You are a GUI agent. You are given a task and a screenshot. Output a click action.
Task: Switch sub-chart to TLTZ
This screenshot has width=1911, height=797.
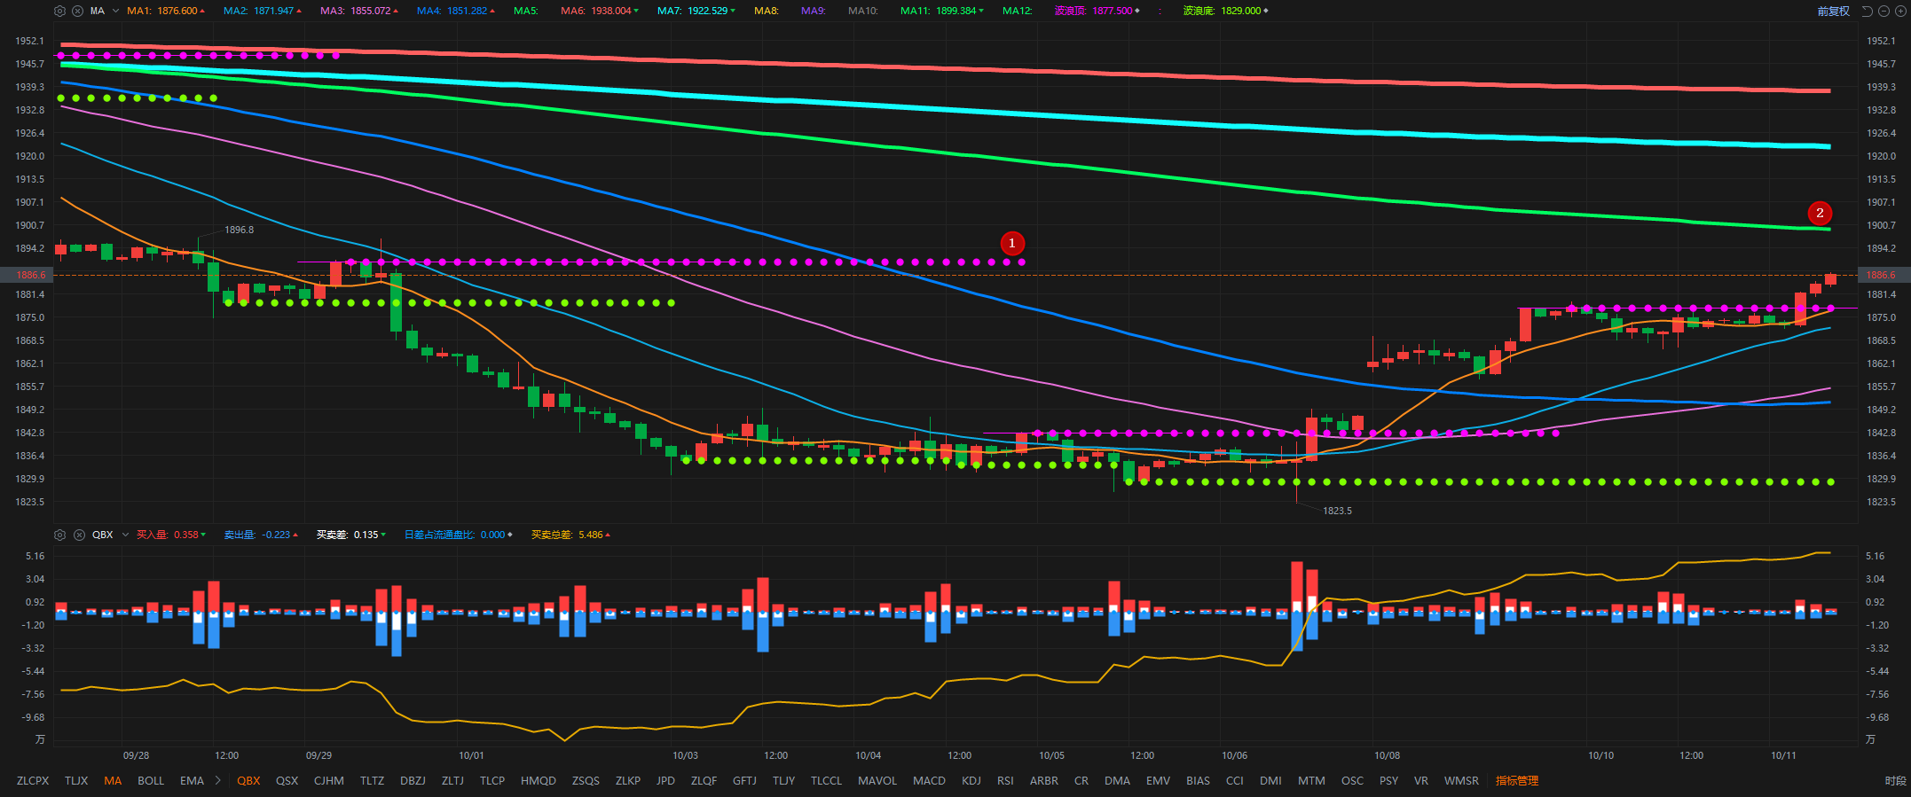pos(372,780)
